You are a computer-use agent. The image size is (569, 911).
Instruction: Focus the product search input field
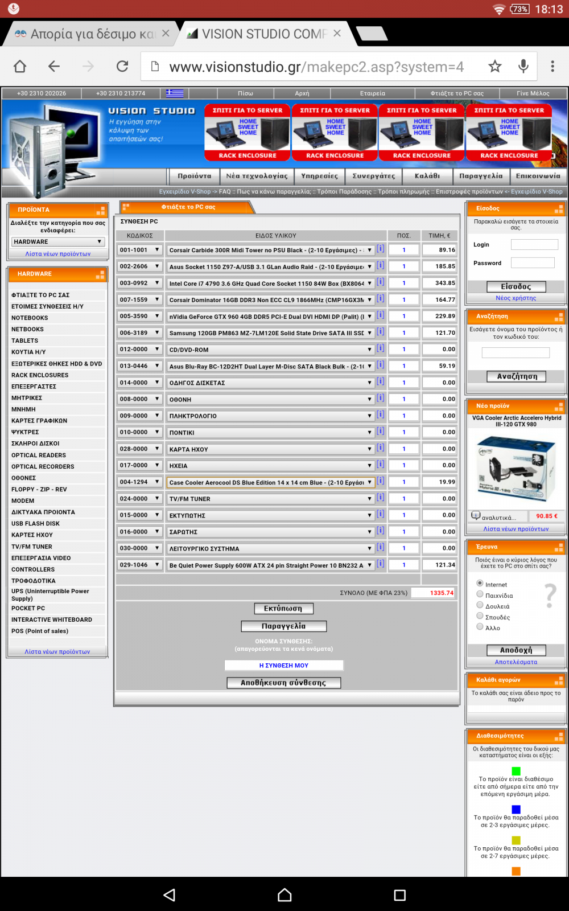click(516, 352)
